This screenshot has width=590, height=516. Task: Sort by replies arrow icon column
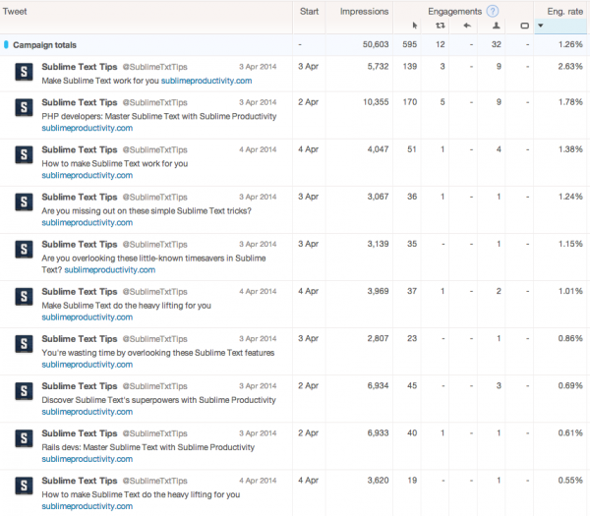tap(466, 26)
